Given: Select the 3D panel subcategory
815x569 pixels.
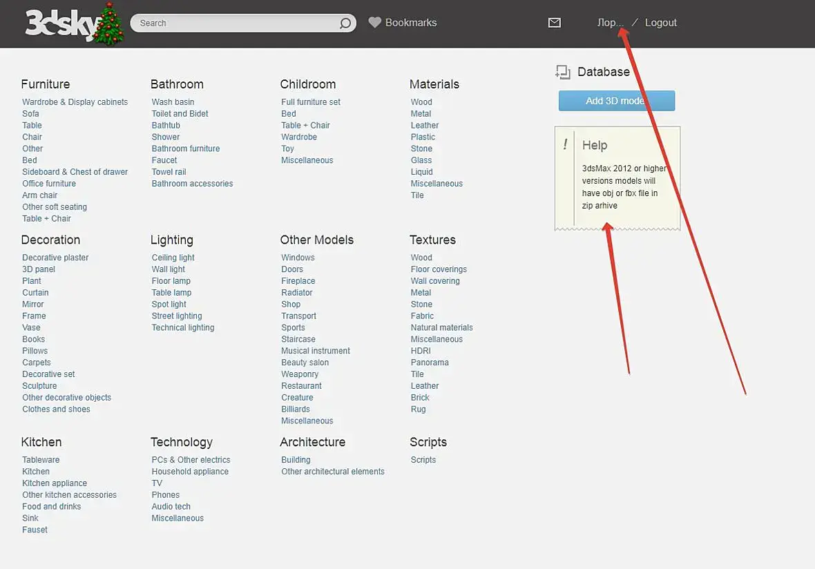Looking at the screenshot, I should tap(39, 269).
